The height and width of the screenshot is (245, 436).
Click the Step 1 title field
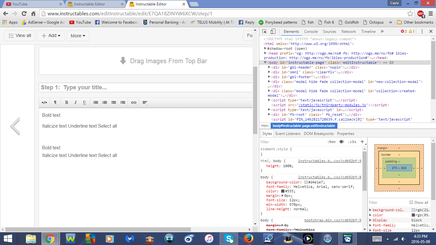point(146,87)
